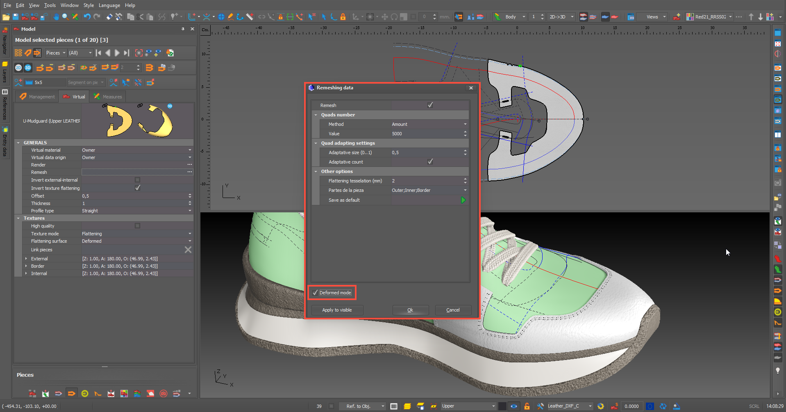
Task: Enable the High quality textures checkbox
Action: 137,226
